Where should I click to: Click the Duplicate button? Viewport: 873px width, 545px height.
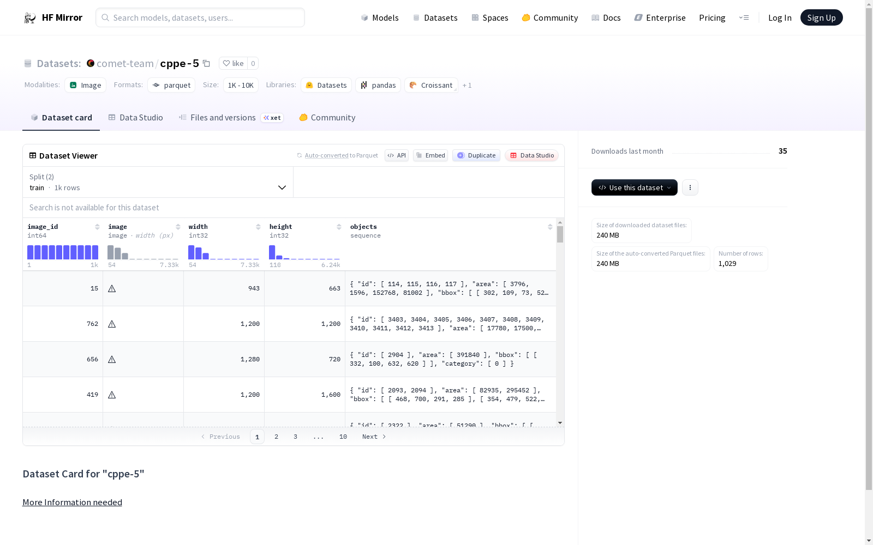(476, 155)
